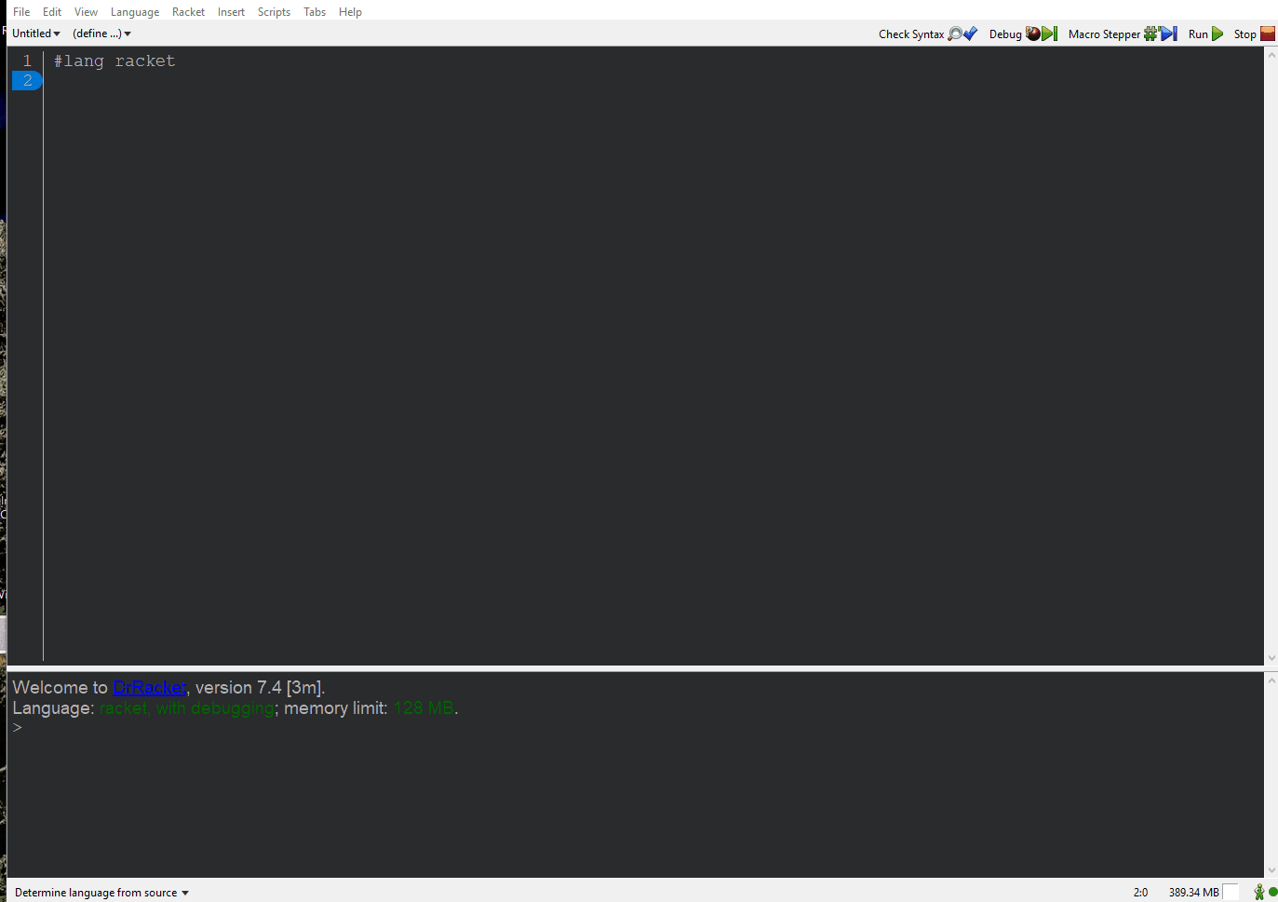The image size is (1278, 902).
Task: Click the green running figure status icon
Action: pyautogui.click(x=1258, y=892)
